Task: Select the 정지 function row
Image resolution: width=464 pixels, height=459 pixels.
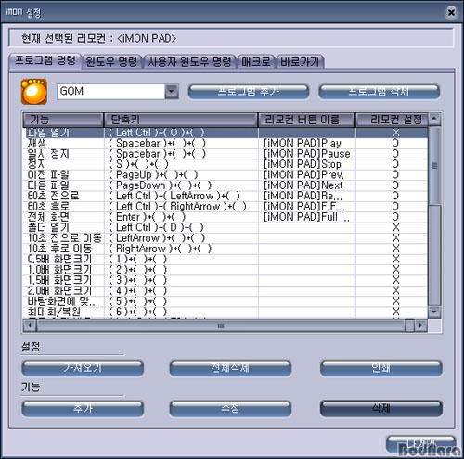Action: [x=226, y=164]
